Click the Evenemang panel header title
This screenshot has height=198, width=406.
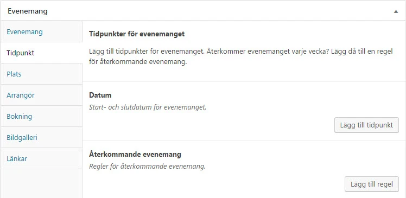(28, 11)
